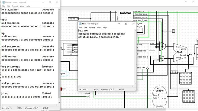Open File menu in fibonacci Notepad window
The height and width of the screenshot is (111, 198).
(80, 27)
